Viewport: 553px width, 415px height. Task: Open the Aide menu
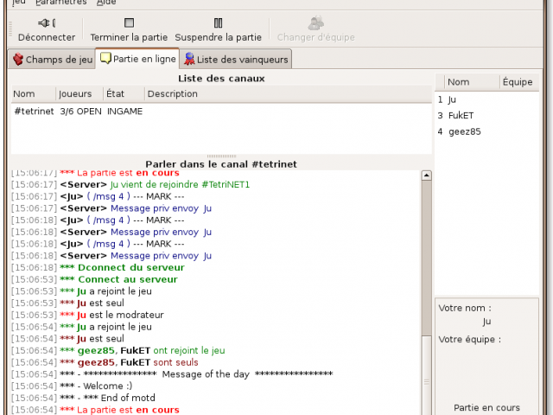coord(106,3)
